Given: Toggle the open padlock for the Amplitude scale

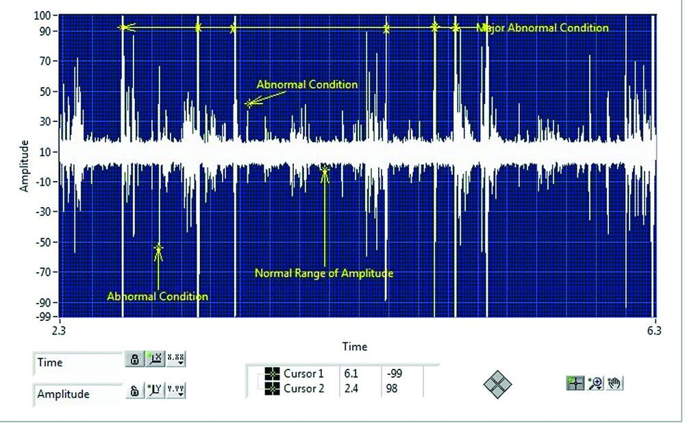Looking at the screenshot, I should point(134,391).
